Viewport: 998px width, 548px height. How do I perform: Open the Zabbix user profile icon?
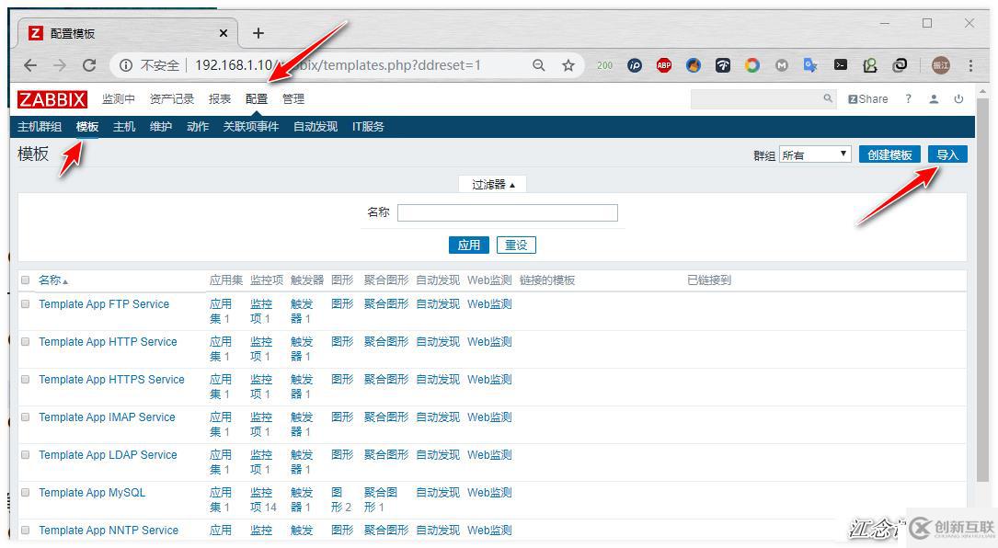(x=934, y=99)
